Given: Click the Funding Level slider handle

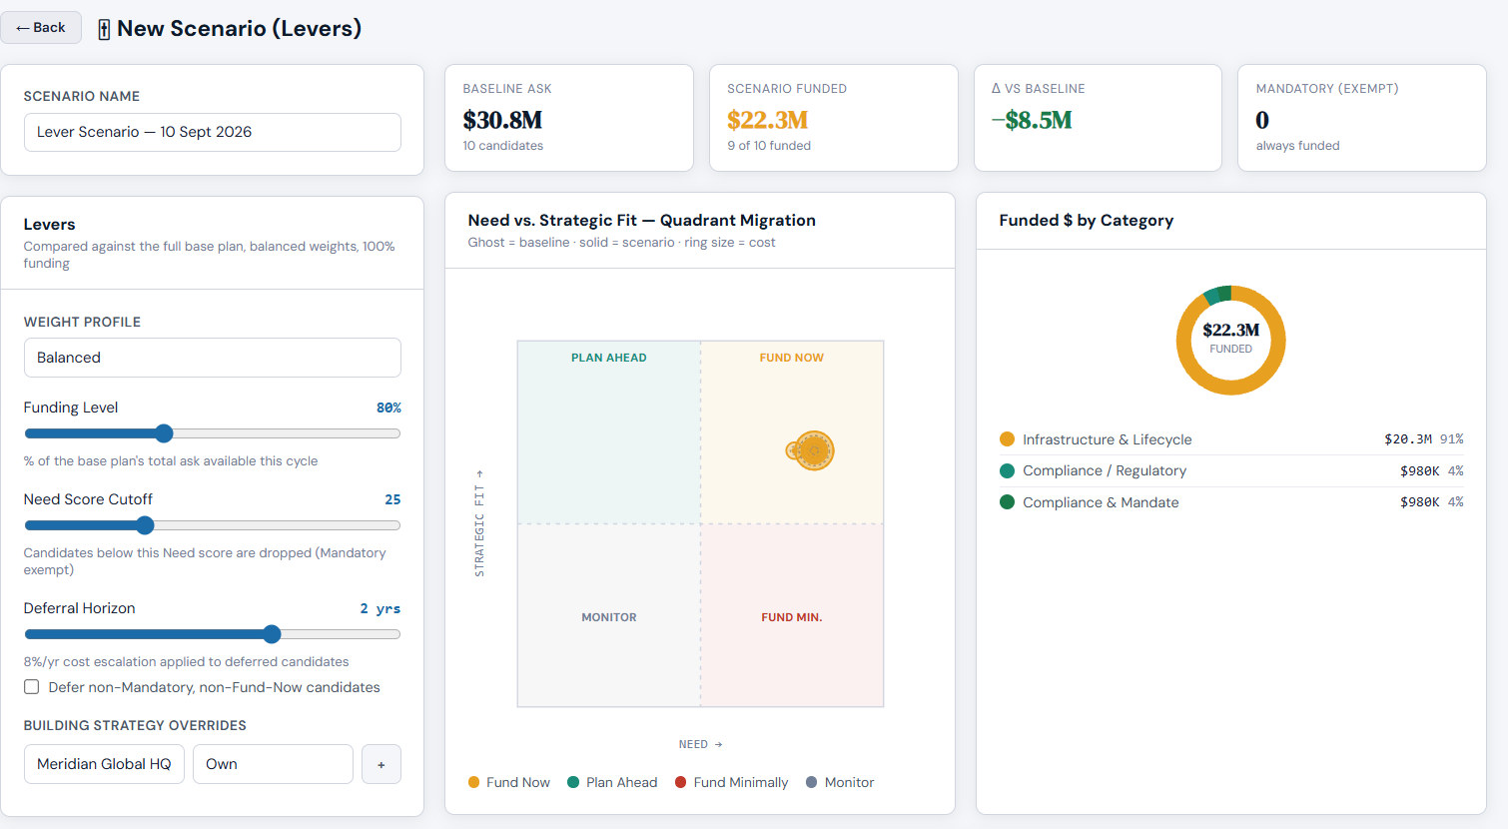Looking at the screenshot, I should [x=164, y=433].
